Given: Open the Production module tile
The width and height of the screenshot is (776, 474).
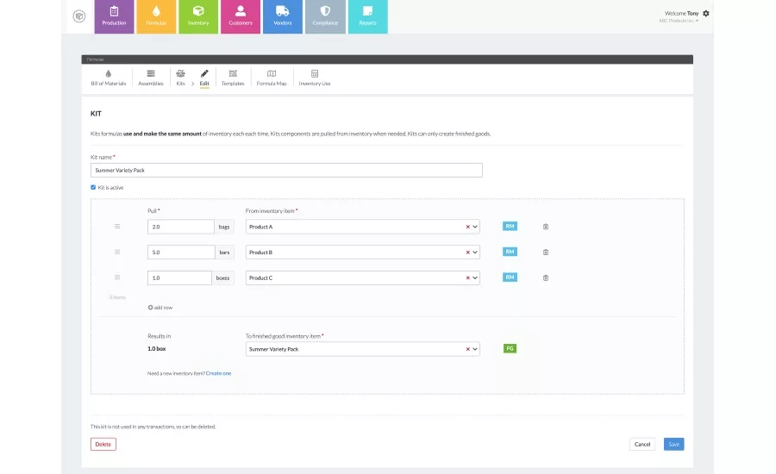Looking at the screenshot, I should tap(114, 16).
